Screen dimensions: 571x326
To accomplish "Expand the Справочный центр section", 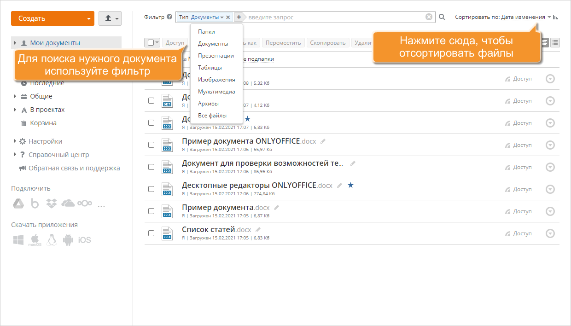I will 15,155.
